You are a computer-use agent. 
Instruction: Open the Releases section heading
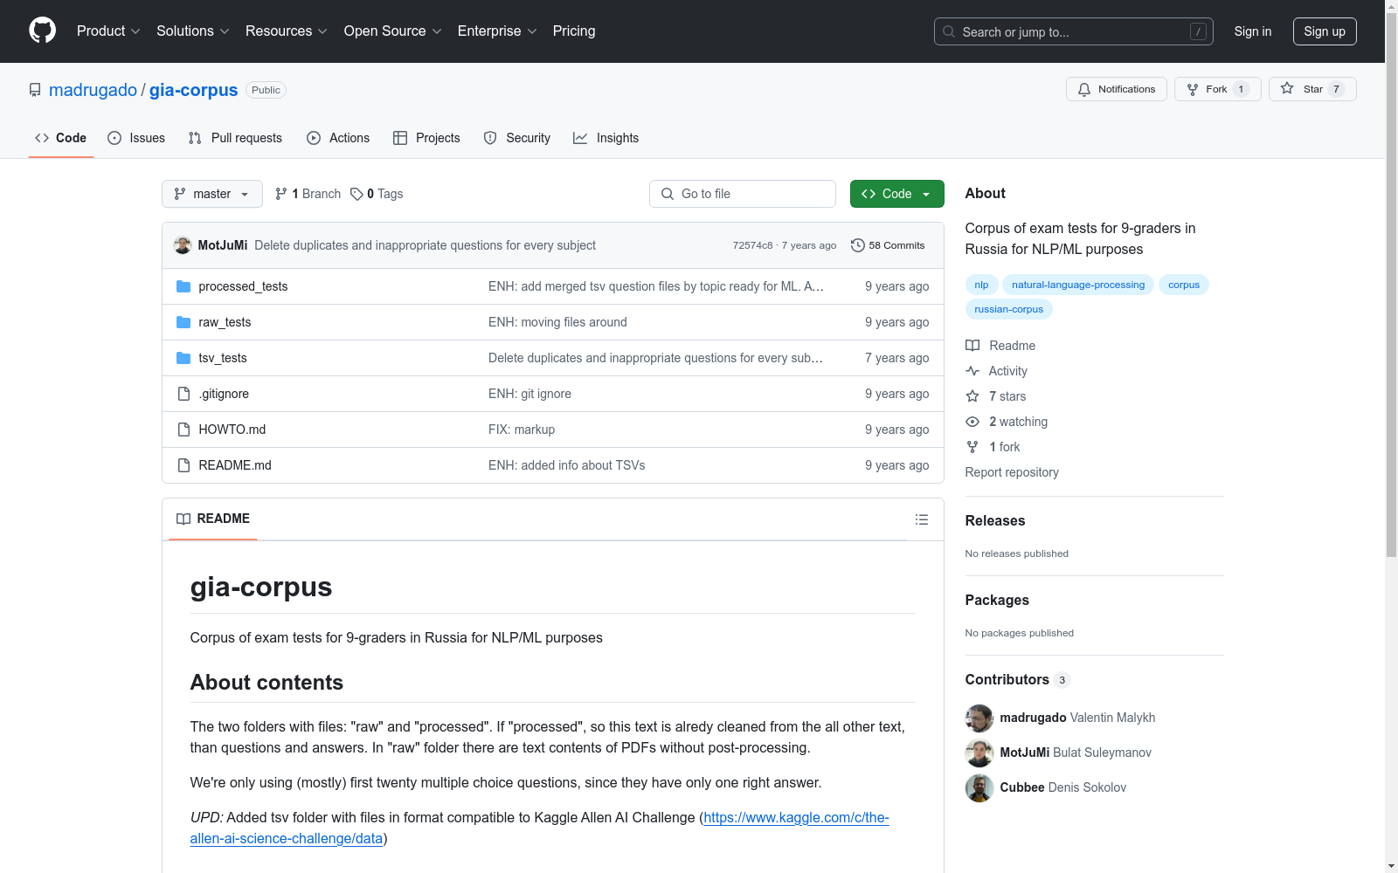click(995, 520)
